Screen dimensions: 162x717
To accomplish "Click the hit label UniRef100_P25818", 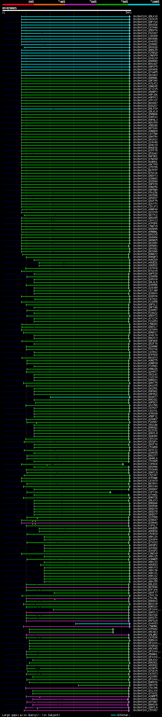I will [145, 53].
